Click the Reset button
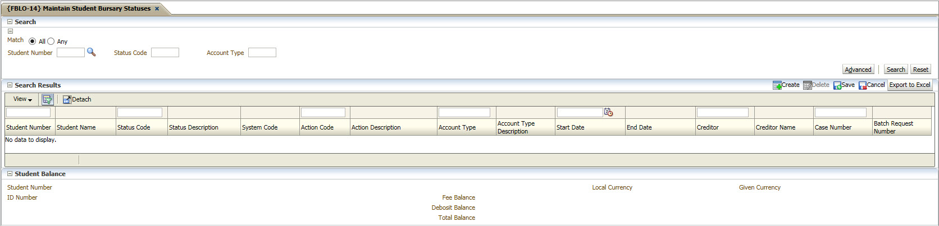939x226 pixels. (920, 70)
